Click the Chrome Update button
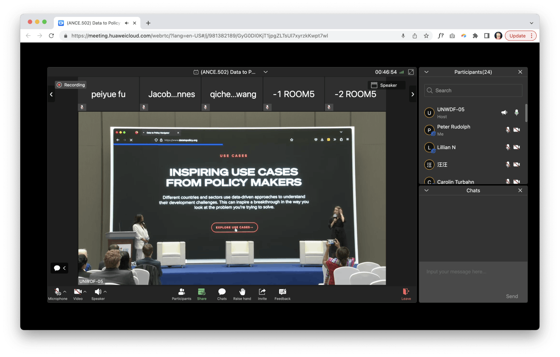This screenshot has width=560, height=357. coord(517,36)
